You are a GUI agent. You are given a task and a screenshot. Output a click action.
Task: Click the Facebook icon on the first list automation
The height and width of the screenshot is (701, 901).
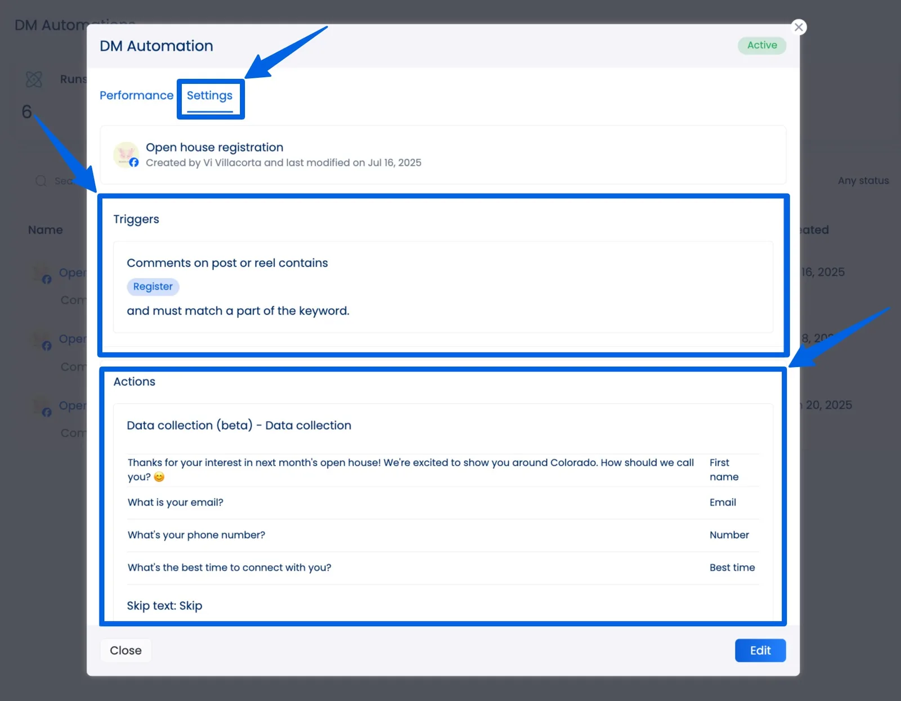(47, 279)
